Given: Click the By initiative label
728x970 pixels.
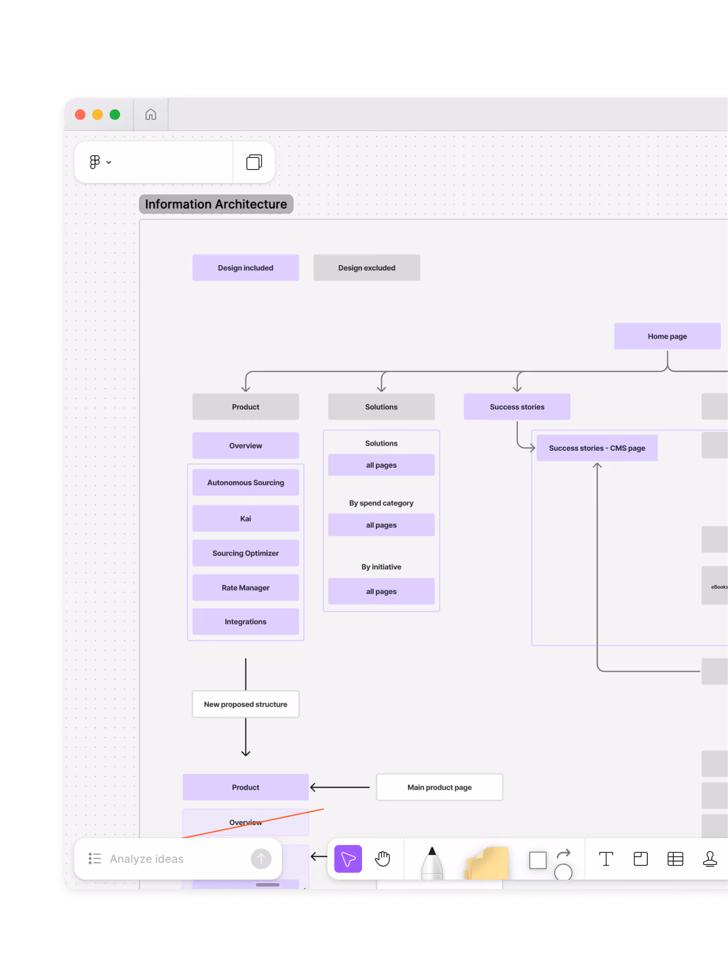Looking at the screenshot, I should (x=381, y=567).
